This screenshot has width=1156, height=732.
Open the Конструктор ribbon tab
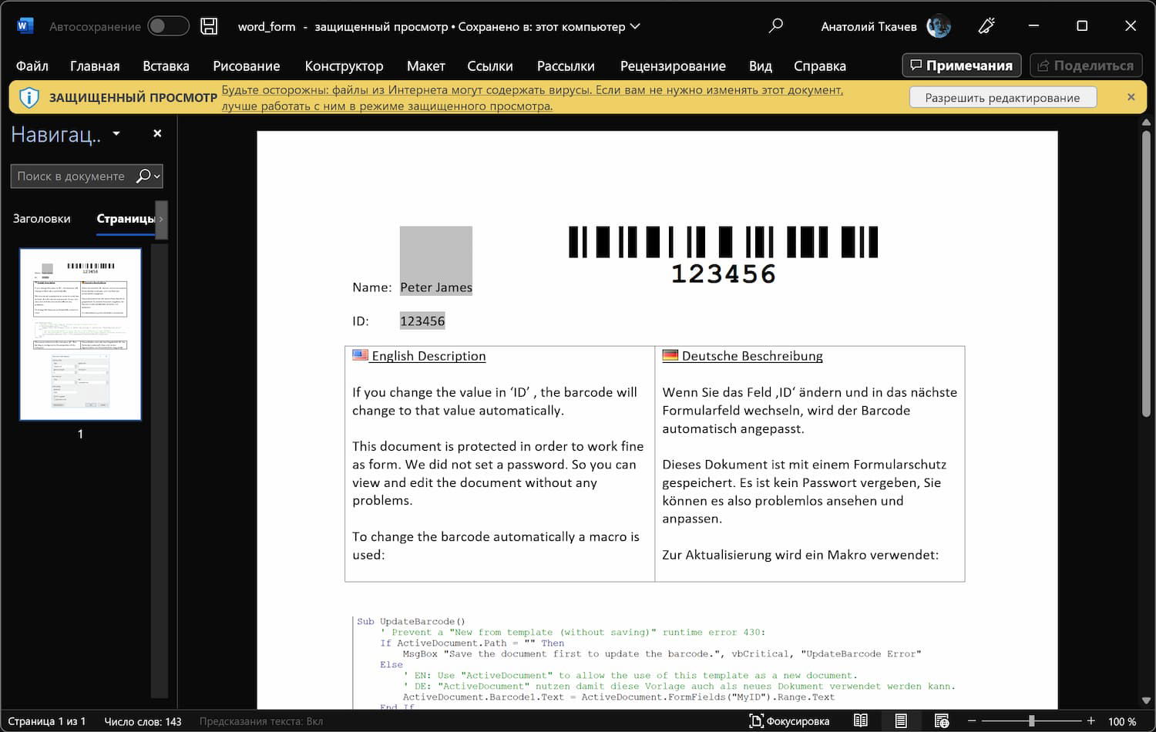coord(344,65)
